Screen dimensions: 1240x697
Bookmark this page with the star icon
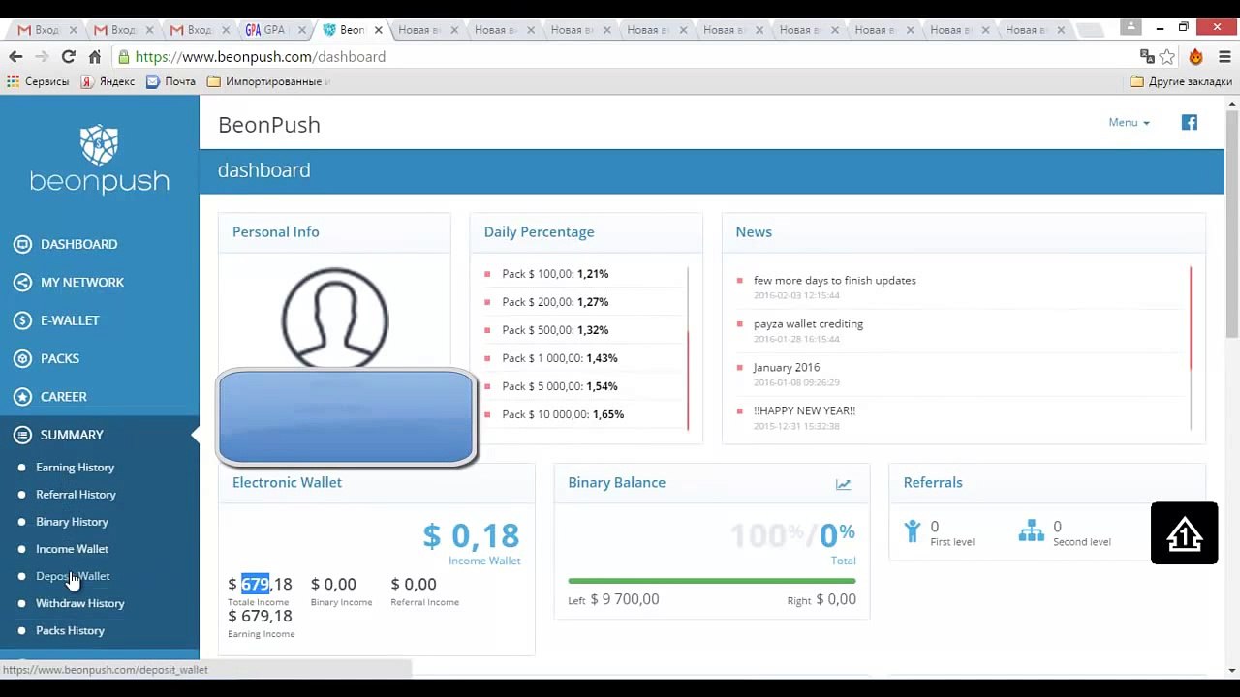[x=1168, y=57]
